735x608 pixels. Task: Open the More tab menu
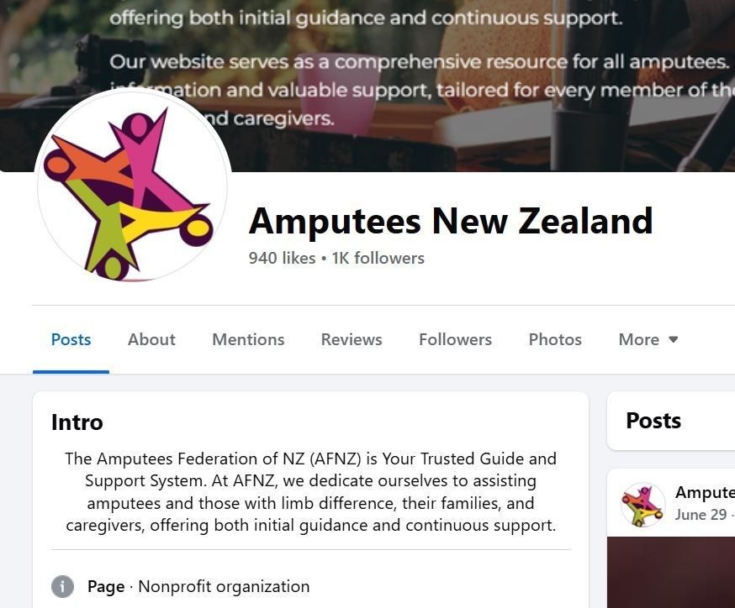pyautogui.click(x=648, y=339)
